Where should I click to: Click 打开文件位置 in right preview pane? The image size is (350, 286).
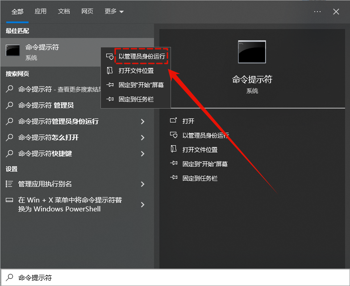(200, 150)
